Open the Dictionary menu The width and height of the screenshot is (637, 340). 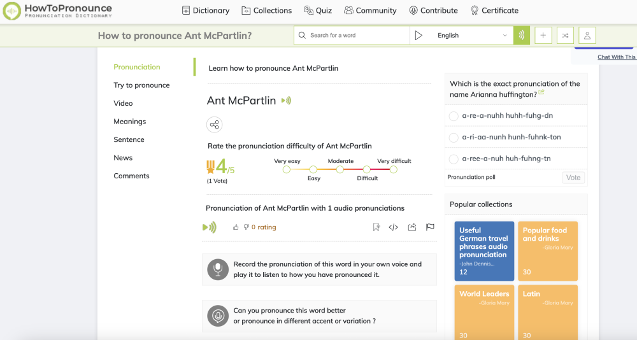click(206, 11)
